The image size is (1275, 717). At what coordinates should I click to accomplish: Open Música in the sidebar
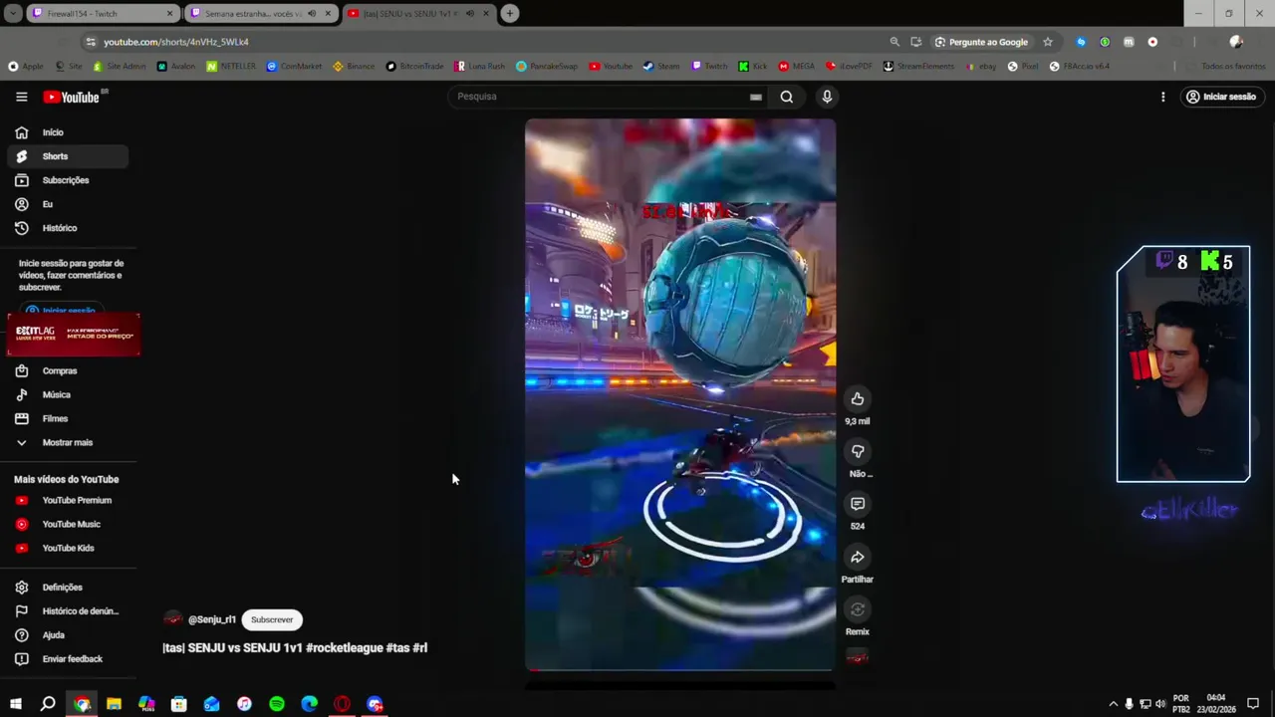pyautogui.click(x=68, y=394)
